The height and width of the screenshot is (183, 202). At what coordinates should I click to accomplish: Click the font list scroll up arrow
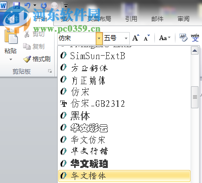pyautogui.click(x=194, y=51)
